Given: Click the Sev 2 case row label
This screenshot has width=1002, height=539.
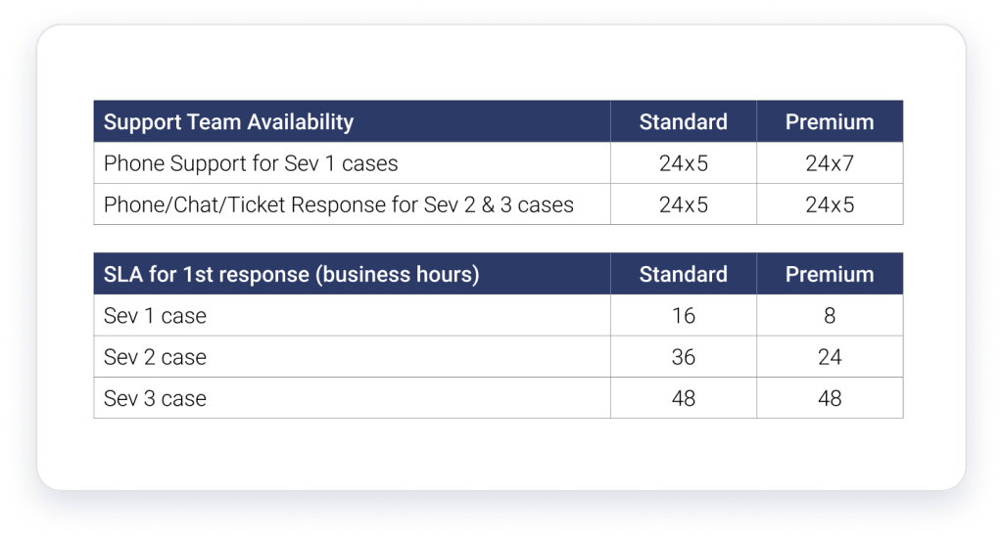Looking at the screenshot, I should [155, 357].
